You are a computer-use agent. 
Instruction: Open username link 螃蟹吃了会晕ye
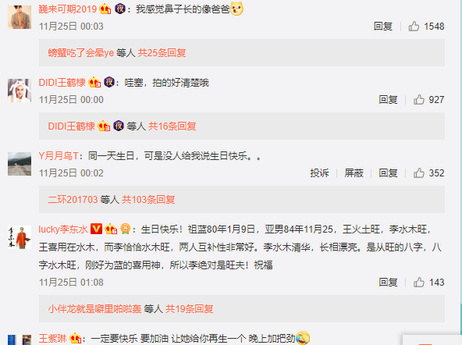tap(80, 53)
